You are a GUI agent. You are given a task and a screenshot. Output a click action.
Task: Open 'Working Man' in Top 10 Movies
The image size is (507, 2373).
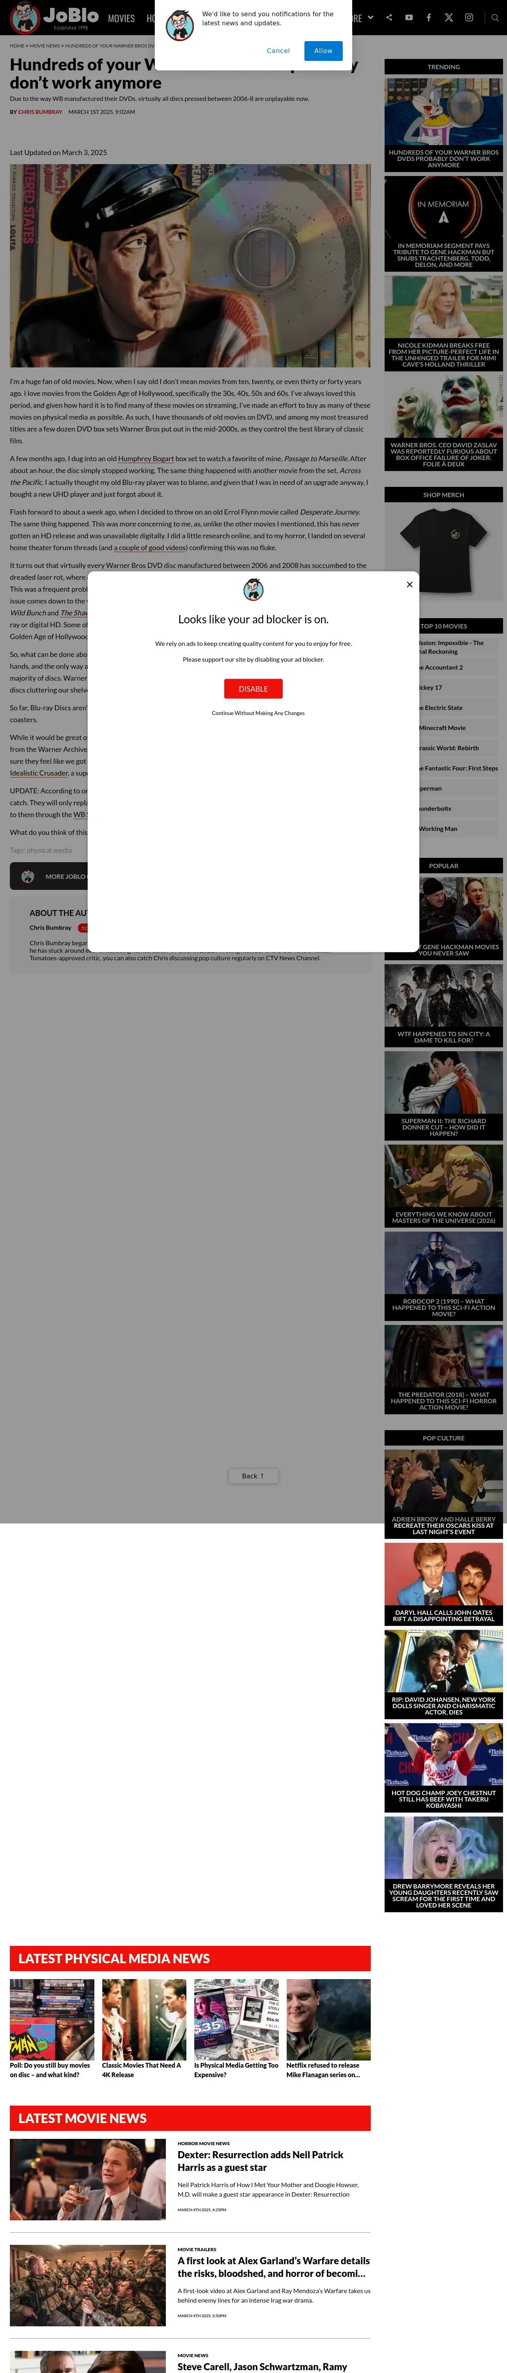coord(438,828)
